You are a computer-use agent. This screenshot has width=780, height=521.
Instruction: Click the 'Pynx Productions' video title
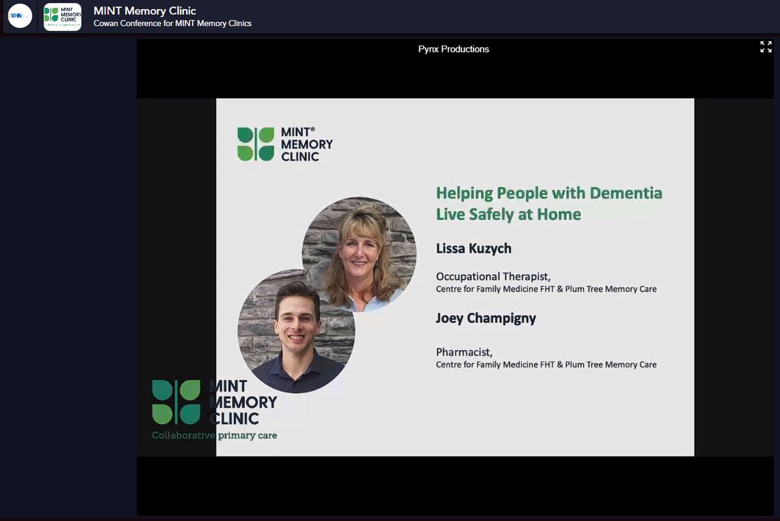click(454, 49)
